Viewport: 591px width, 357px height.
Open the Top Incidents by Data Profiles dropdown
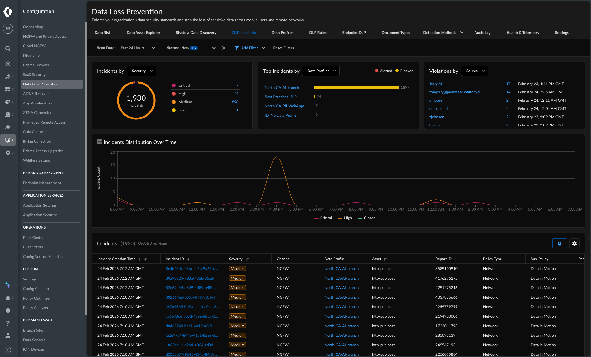321,71
